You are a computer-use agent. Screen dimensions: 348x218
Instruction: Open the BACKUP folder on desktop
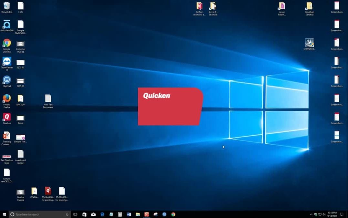pyautogui.click(x=20, y=99)
